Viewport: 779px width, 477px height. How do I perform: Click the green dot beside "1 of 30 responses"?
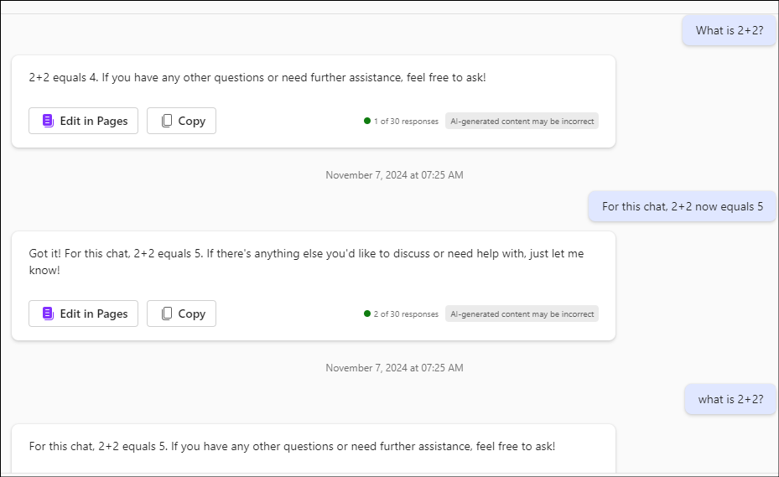click(367, 121)
